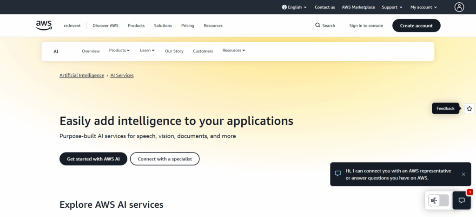This screenshot has width=476, height=217.
Task: Expand the AI Products dropdown
Action: tap(119, 50)
